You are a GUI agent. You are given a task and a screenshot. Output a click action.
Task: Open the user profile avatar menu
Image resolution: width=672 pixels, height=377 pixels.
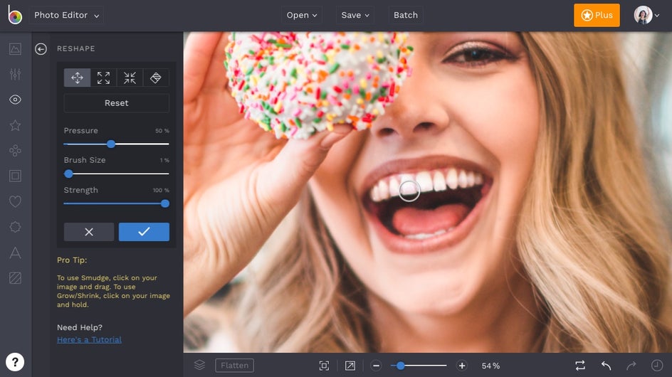(x=646, y=15)
